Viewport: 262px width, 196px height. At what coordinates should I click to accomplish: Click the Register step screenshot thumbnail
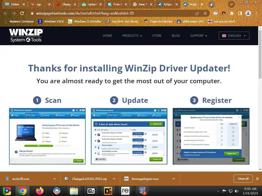point(211,136)
